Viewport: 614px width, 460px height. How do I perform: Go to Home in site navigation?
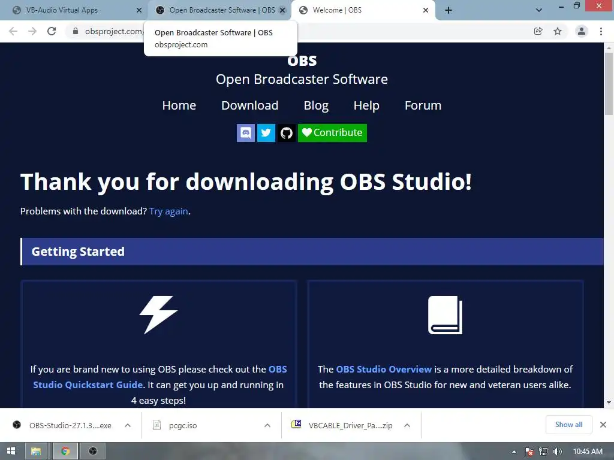[x=179, y=105]
